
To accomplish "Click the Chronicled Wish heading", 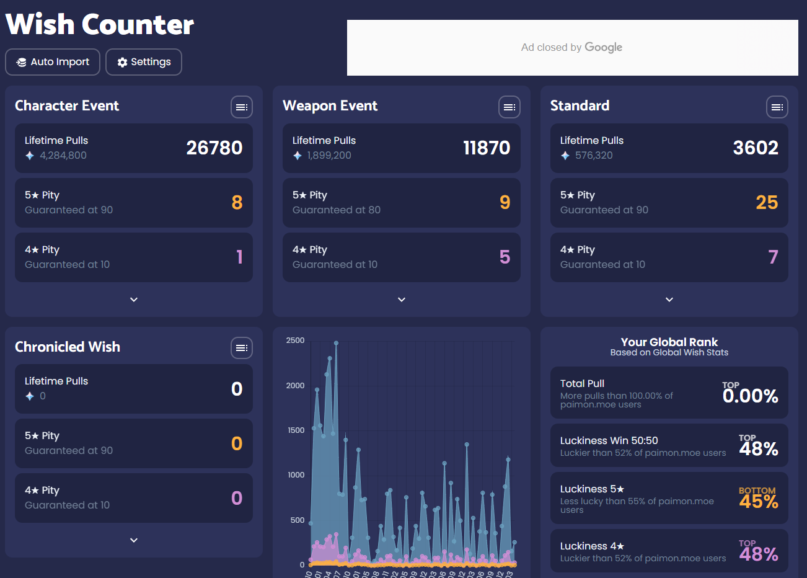I will click(x=68, y=347).
